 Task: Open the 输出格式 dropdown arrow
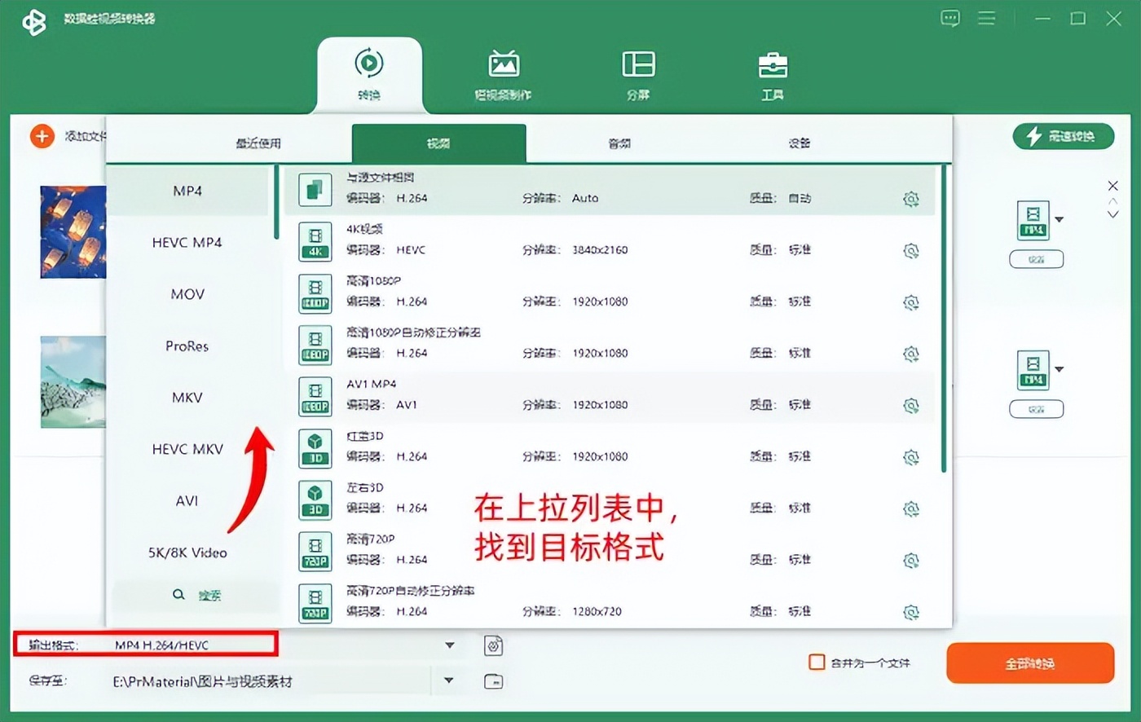[x=449, y=645]
